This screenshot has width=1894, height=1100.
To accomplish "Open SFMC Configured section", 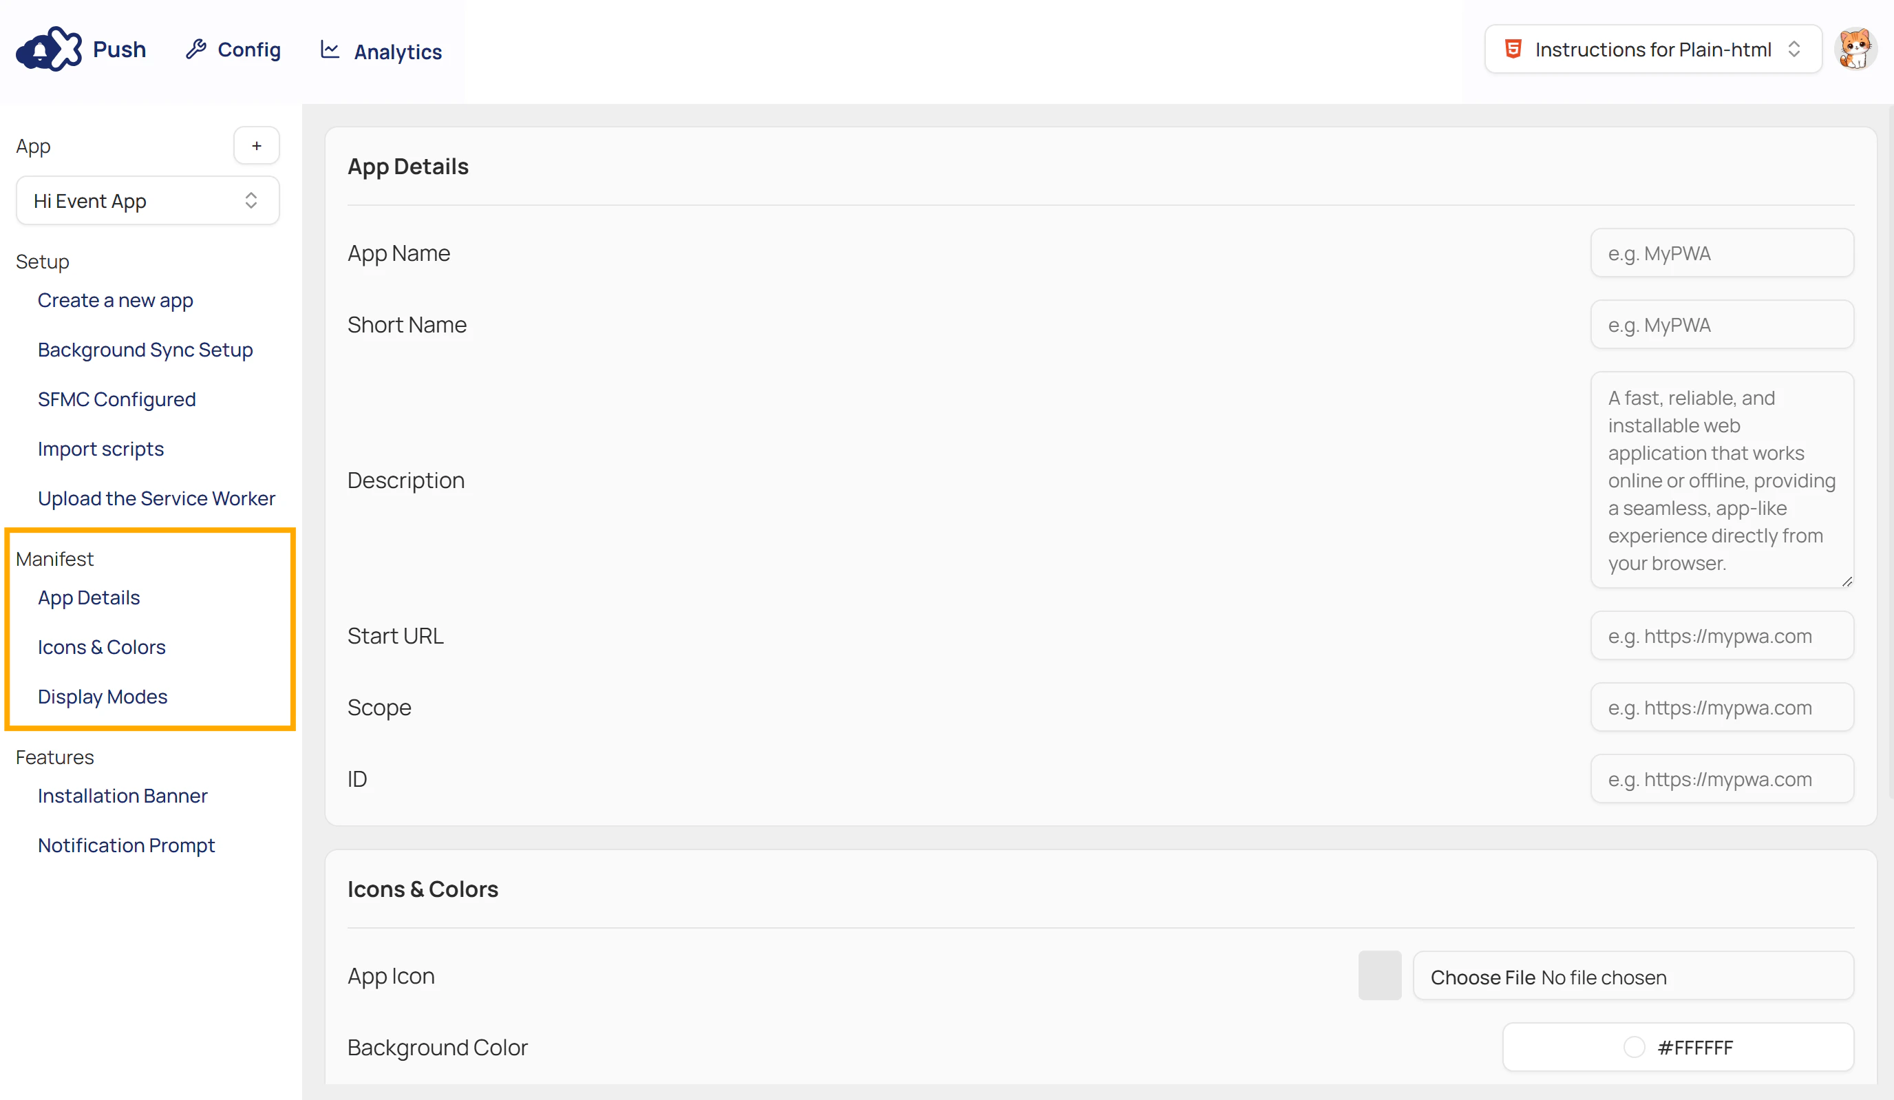I will 116,399.
